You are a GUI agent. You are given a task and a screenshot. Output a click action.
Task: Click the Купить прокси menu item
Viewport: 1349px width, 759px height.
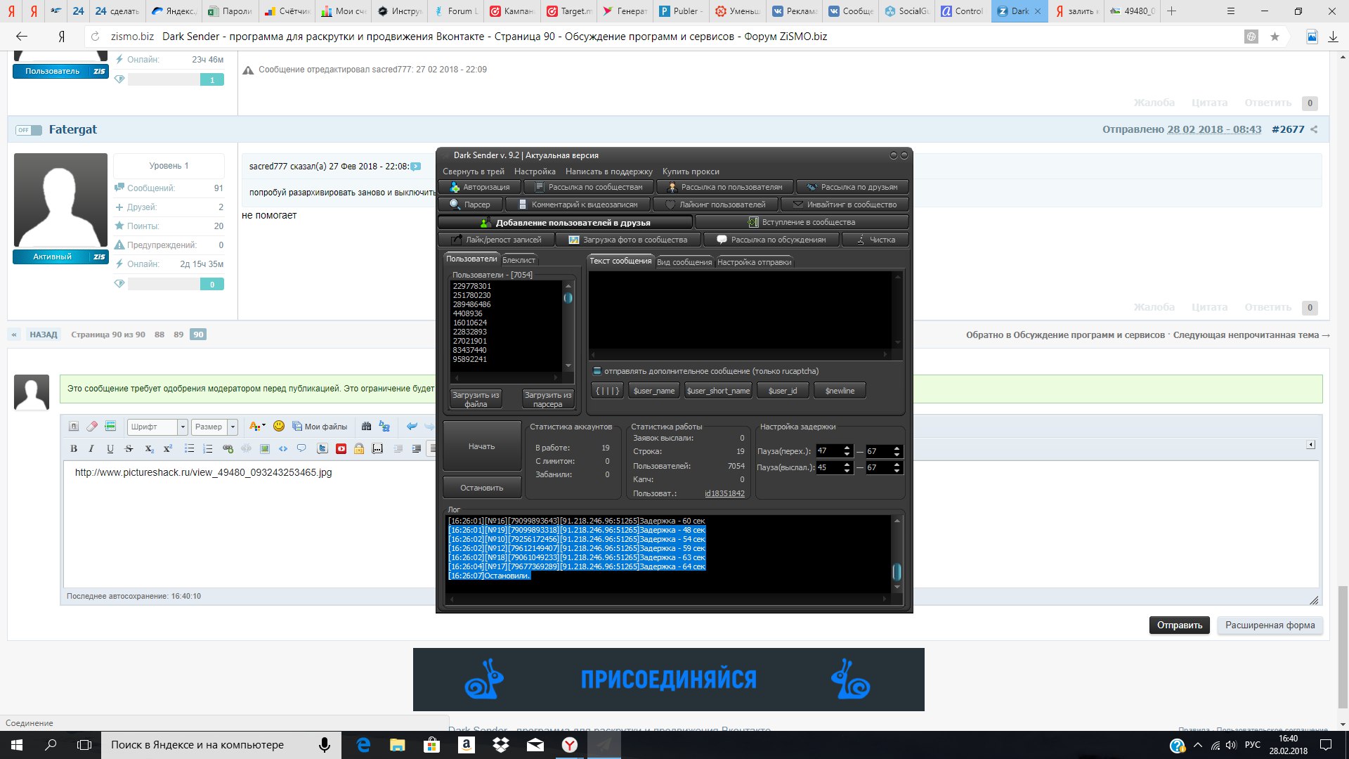[x=691, y=171]
